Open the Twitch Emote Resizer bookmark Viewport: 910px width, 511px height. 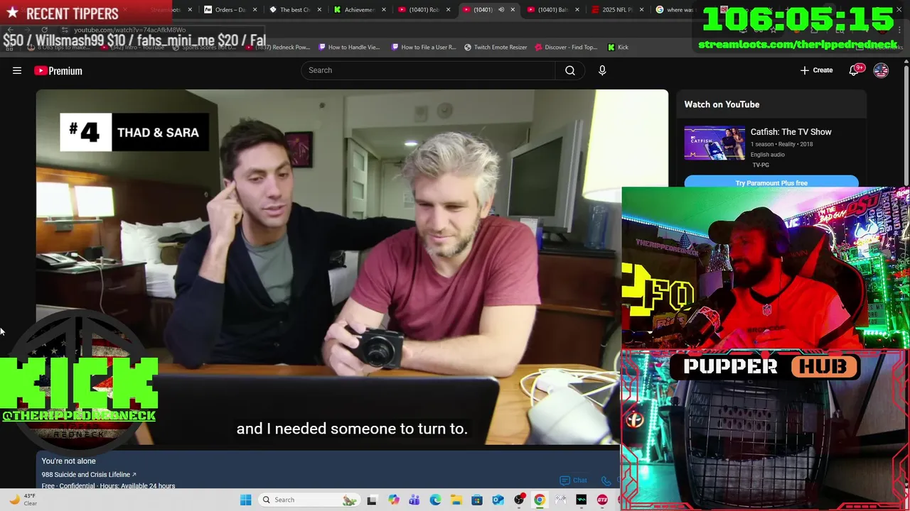coord(496,47)
